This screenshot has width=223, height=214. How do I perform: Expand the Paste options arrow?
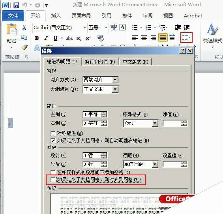point(12,47)
